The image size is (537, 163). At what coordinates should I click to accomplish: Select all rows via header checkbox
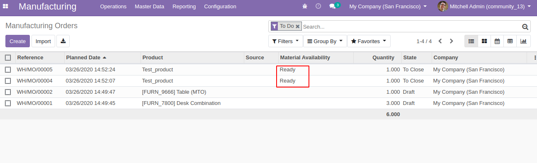8,58
